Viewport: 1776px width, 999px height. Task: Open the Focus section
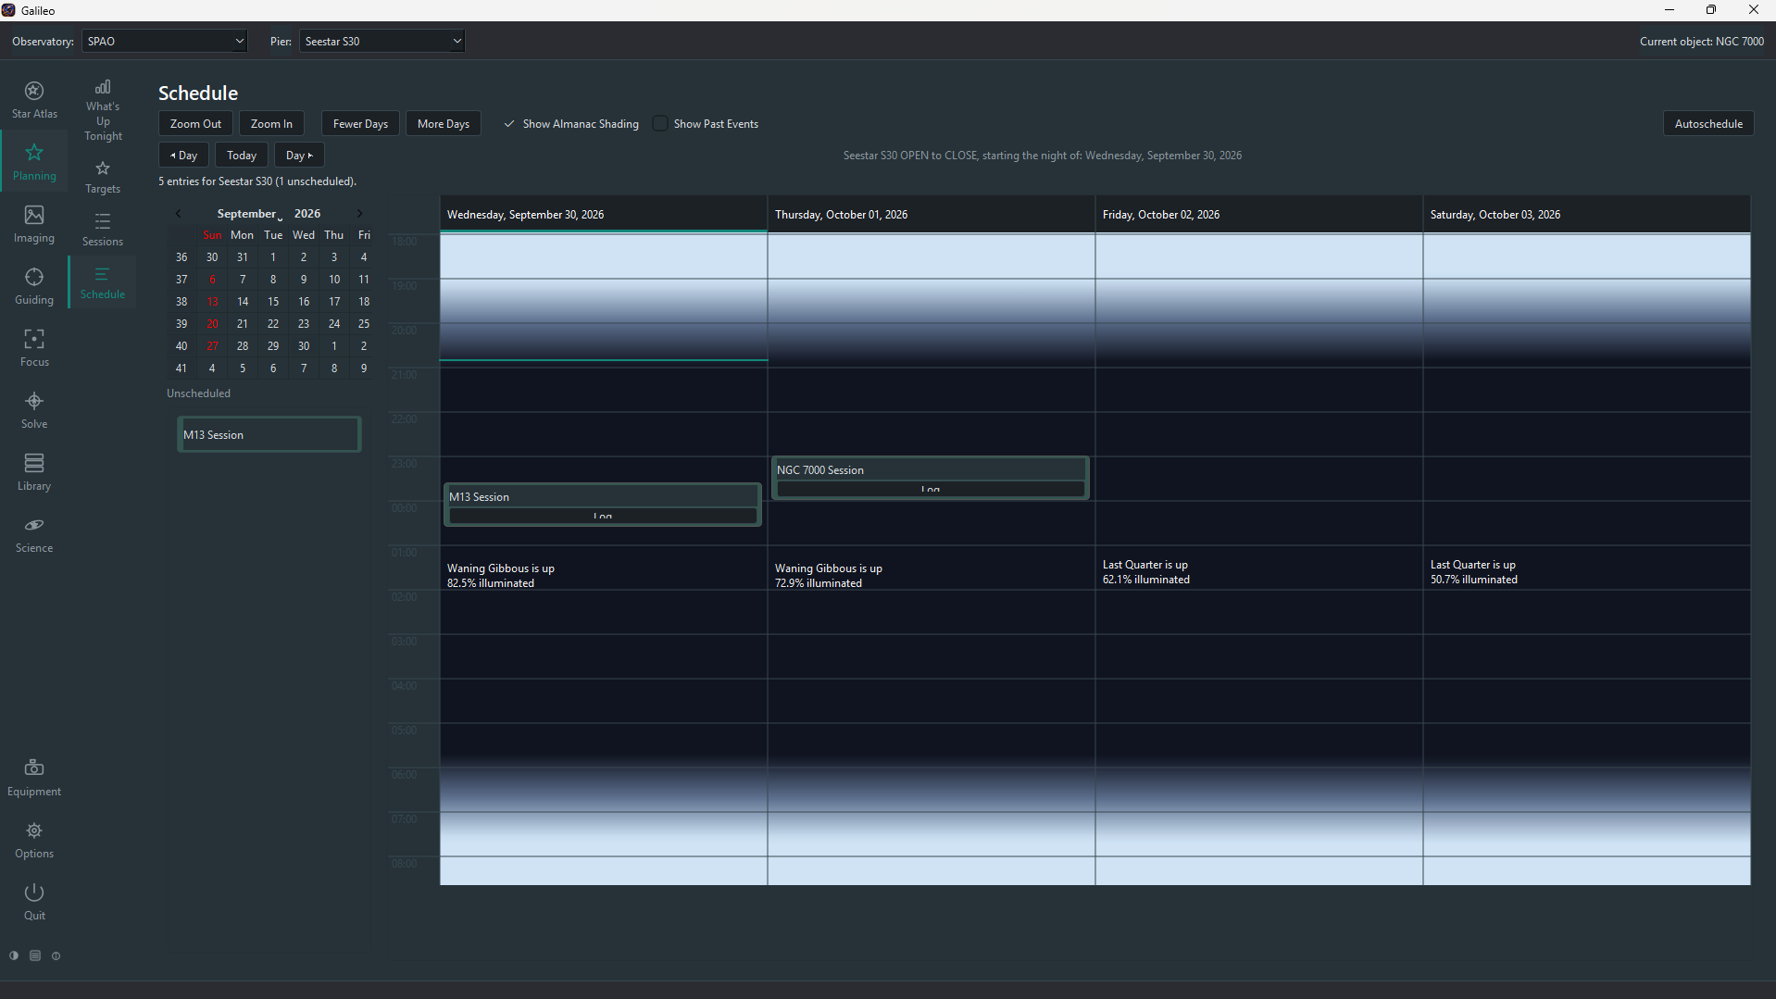[34, 348]
